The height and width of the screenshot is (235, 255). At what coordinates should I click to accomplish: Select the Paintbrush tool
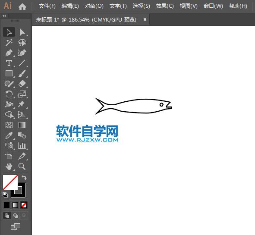pyautogui.click(x=22, y=73)
